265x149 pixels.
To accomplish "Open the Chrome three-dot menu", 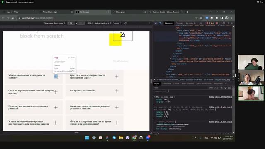I will [x=231, y=18].
